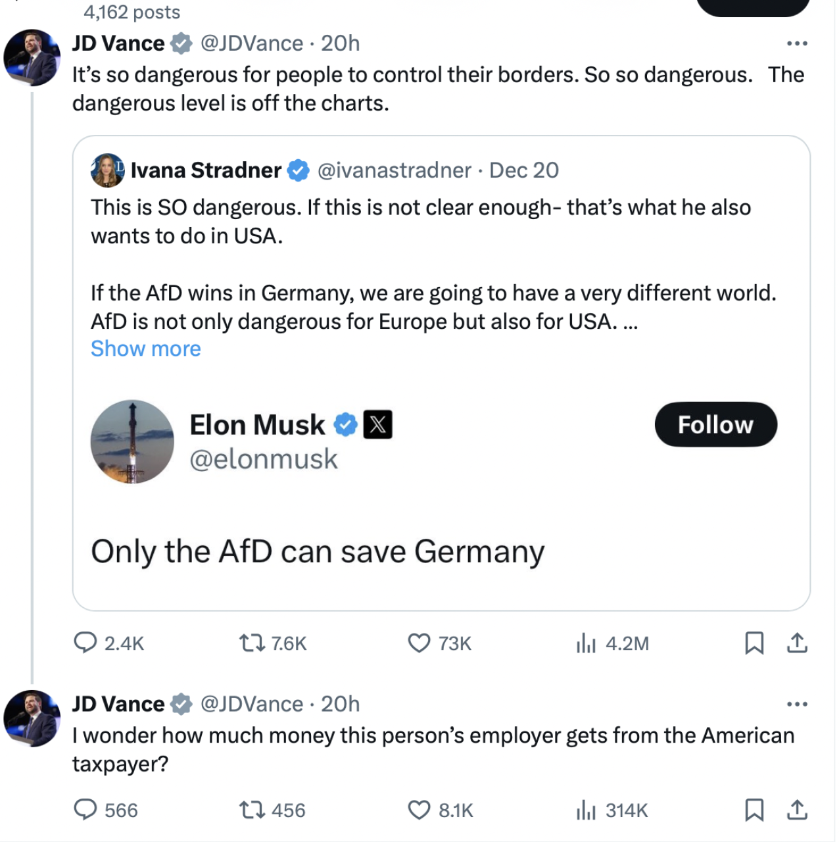Open JD Vance's avatar on first post

(x=32, y=58)
